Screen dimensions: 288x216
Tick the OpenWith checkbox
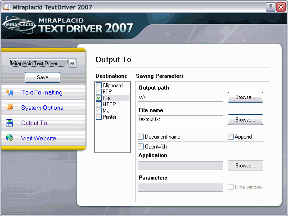(141, 147)
